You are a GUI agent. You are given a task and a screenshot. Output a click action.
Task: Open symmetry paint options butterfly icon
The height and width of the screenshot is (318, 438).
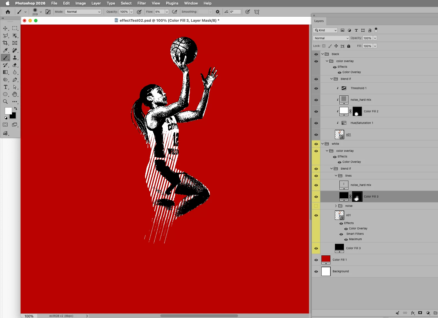click(x=257, y=12)
